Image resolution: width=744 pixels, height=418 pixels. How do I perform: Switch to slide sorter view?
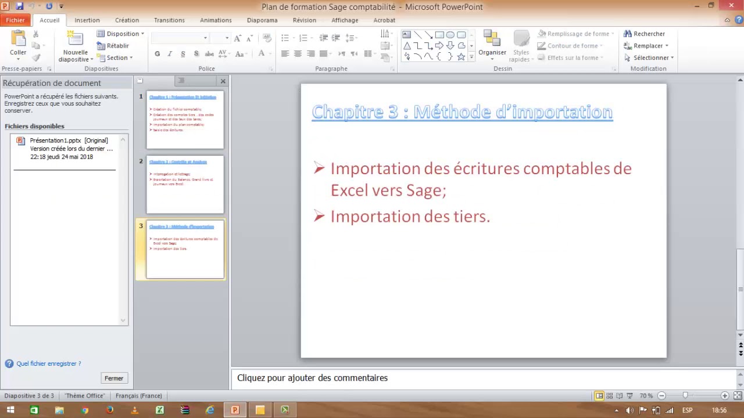point(609,395)
